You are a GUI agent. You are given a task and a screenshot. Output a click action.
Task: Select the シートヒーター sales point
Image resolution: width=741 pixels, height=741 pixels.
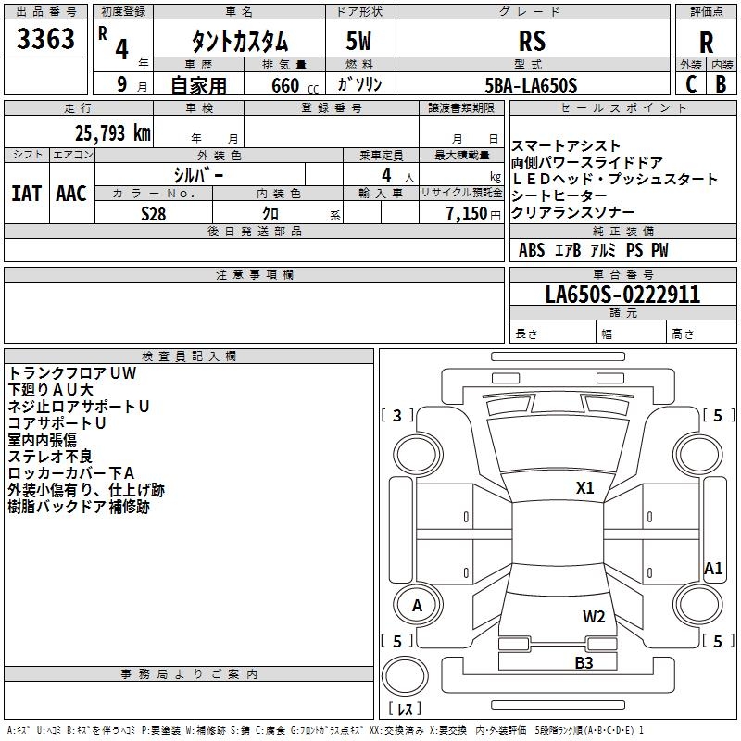(x=559, y=195)
